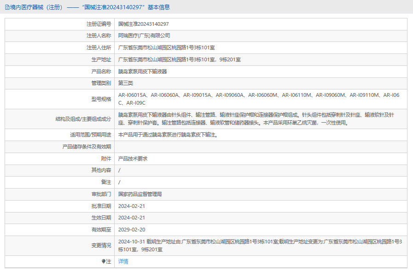The height and width of the screenshot is (272, 413).
Task: Click the 管理类别 label cell
Action: tap(59, 83)
